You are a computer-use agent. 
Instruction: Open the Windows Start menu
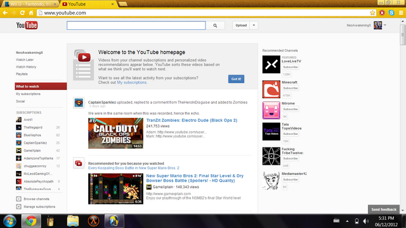pos(10,221)
